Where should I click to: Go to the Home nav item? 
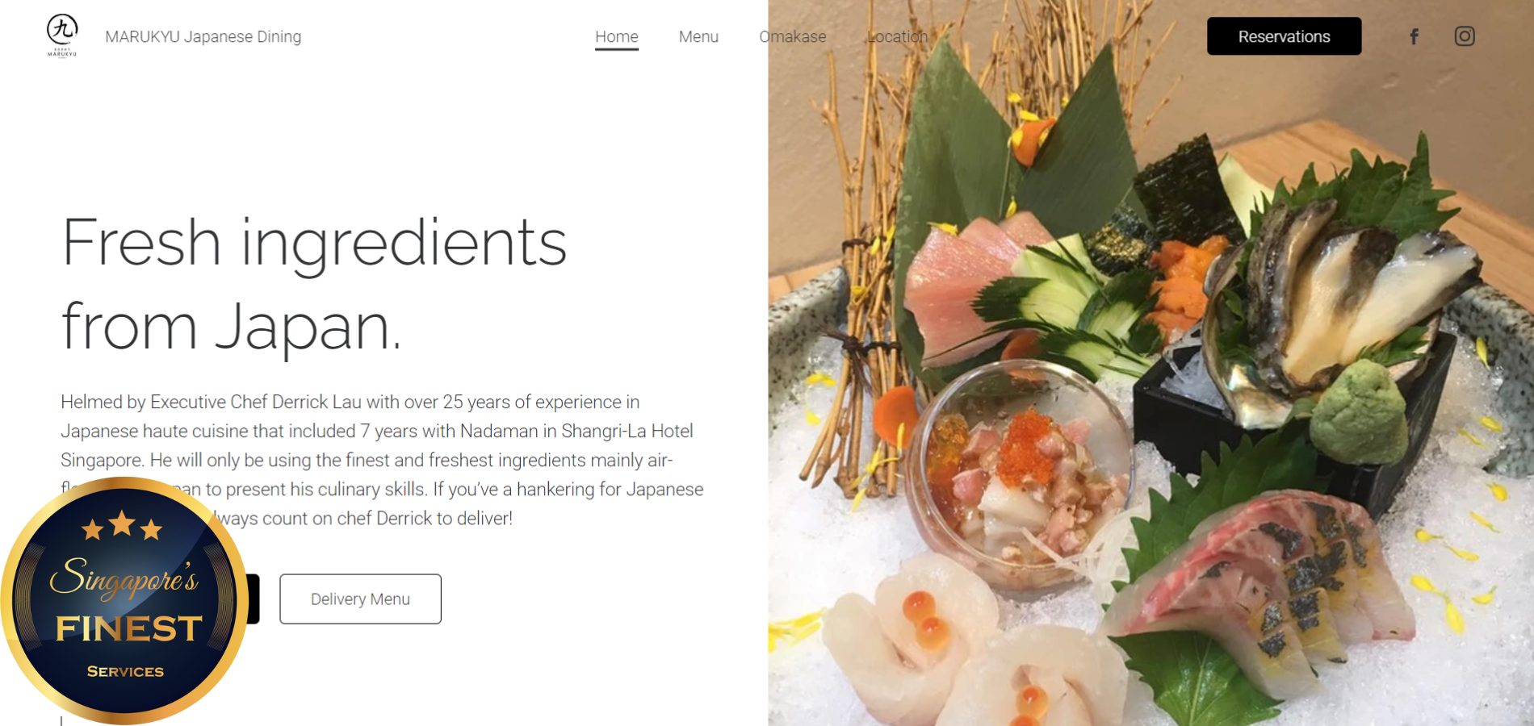coord(617,37)
